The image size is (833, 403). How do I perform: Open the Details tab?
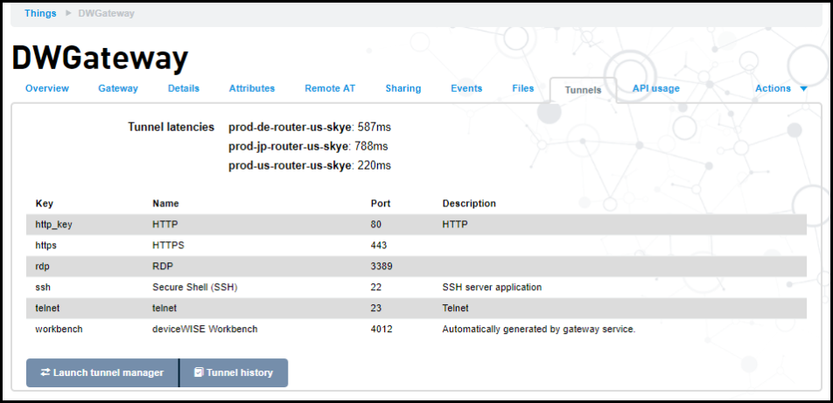184,88
